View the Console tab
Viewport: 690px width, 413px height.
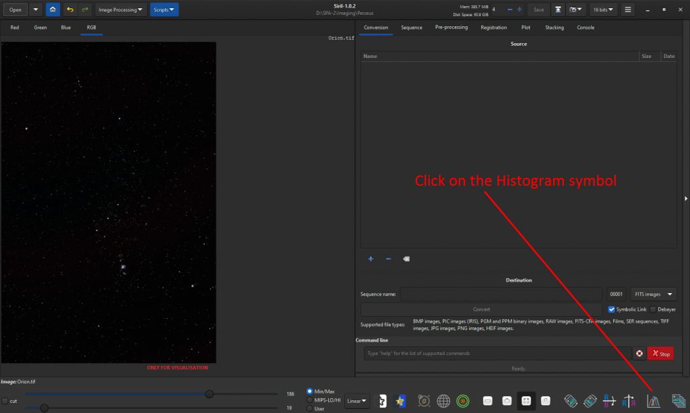point(586,27)
